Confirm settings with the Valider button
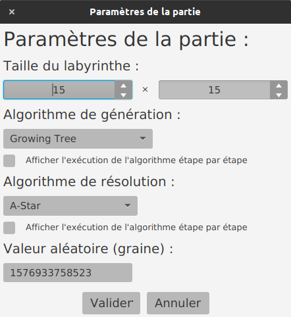This screenshot has height=317, width=291. coord(111,303)
